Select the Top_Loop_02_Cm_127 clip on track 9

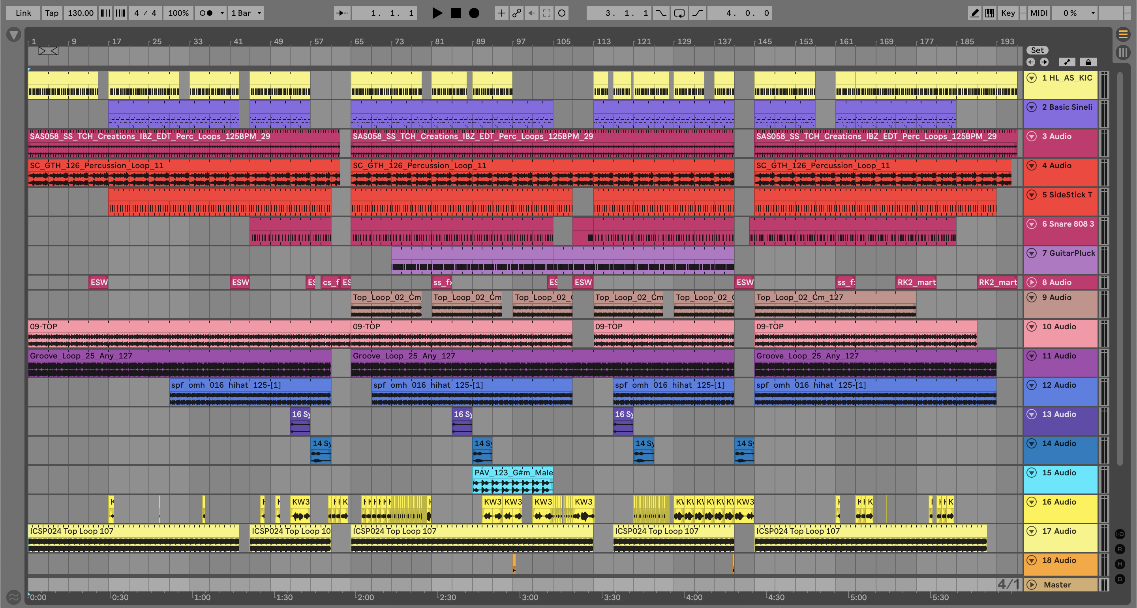coord(835,305)
